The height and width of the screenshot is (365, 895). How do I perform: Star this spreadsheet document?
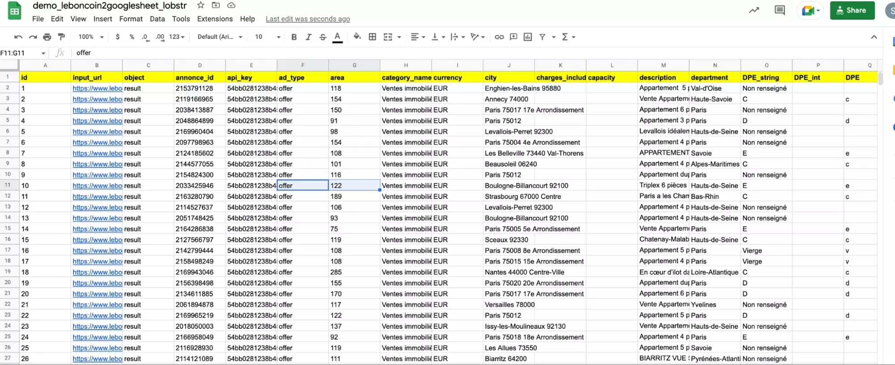click(201, 5)
